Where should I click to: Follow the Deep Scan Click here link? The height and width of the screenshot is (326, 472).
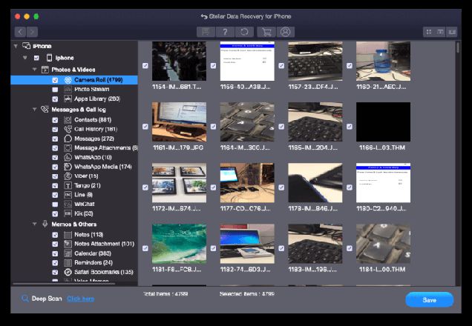(x=80, y=299)
